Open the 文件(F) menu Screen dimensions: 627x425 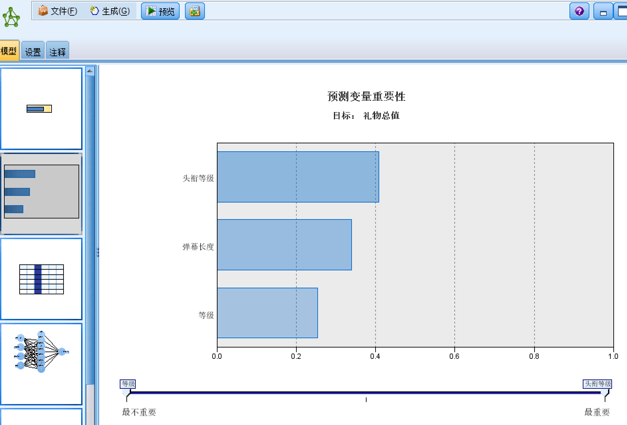[58, 11]
